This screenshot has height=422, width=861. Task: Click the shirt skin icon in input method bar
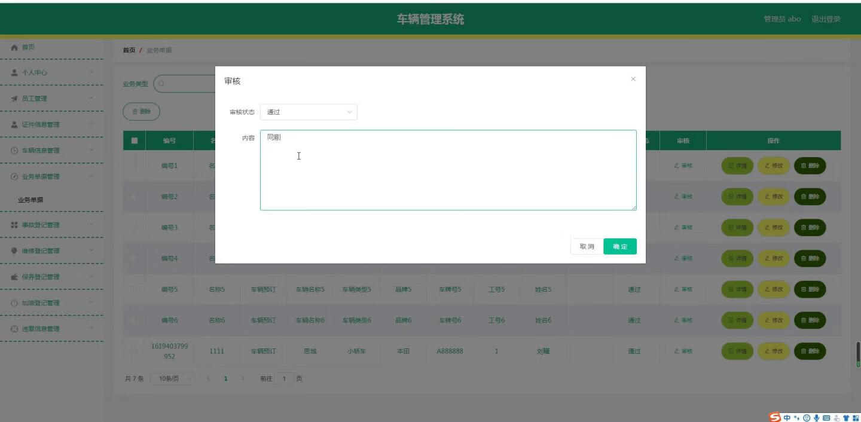pos(846,417)
